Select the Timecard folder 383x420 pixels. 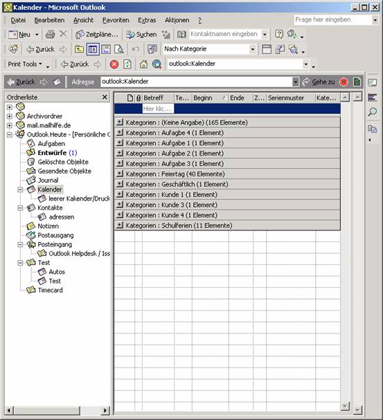tap(50, 290)
